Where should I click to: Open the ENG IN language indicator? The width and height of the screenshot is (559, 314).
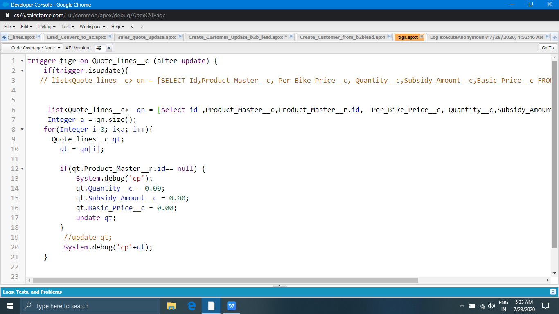[504, 306]
